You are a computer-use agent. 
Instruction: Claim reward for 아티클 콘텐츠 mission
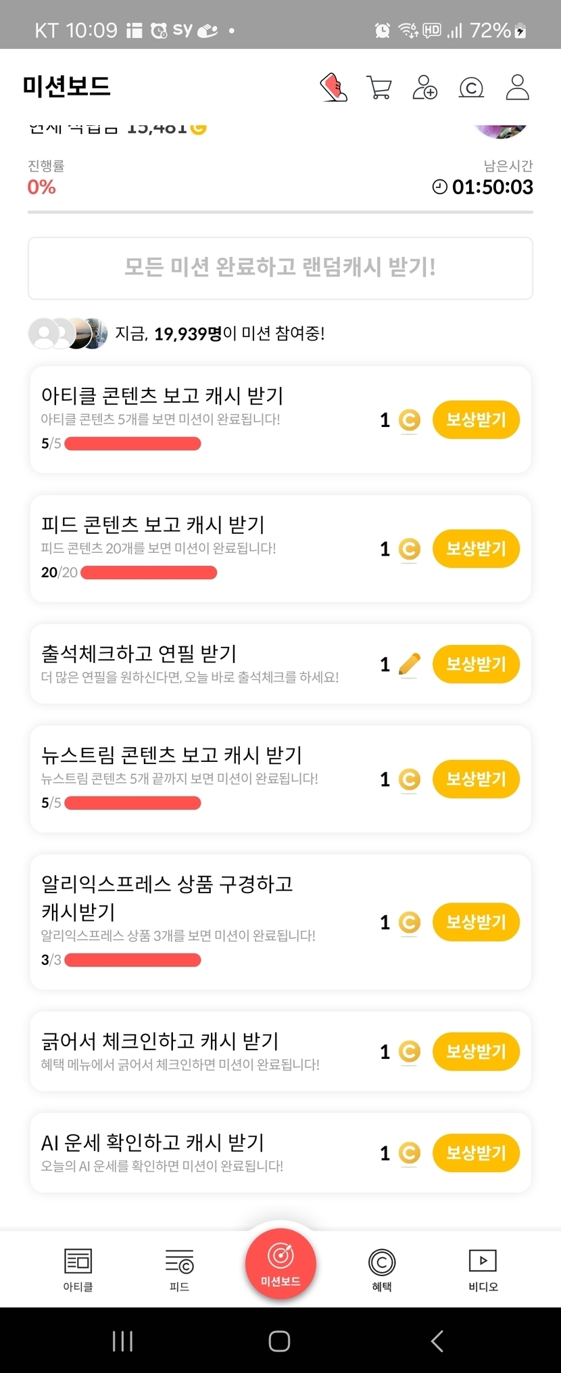(x=476, y=420)
